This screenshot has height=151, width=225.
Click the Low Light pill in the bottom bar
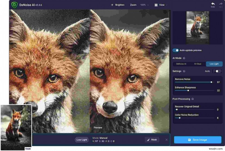click(82, 140)
